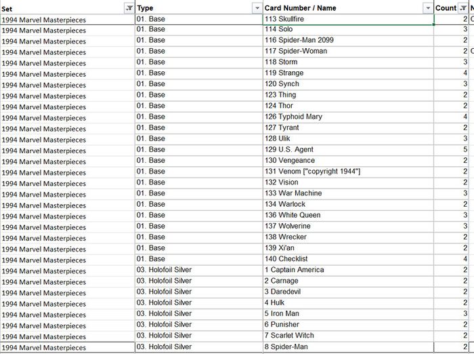Select cell '132 Vision'
474x354 pixels.
pos(348,182)
